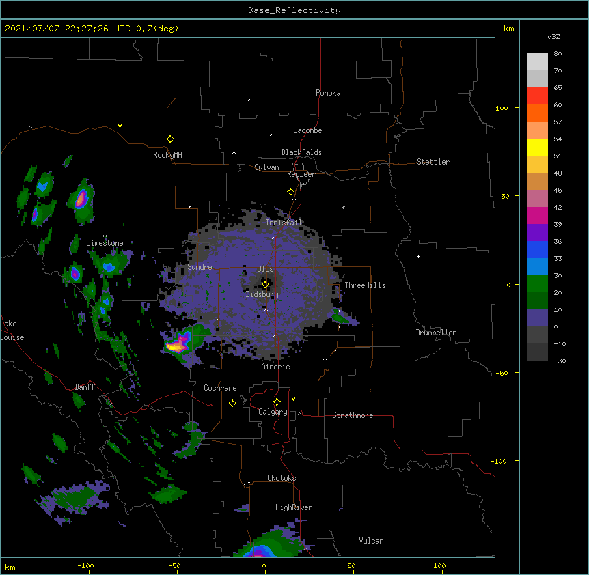589x575 pixels.
Task: Click the Calgary label
Action: point(273,412)
